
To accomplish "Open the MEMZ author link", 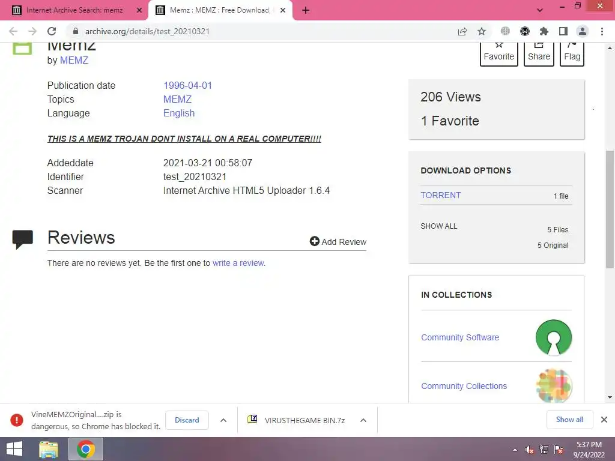I will [x=74, y=61].
